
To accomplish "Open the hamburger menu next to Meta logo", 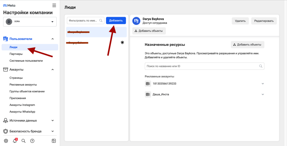I will [54, 5].
